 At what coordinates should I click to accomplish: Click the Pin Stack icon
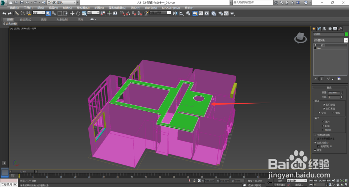(315, 79)
